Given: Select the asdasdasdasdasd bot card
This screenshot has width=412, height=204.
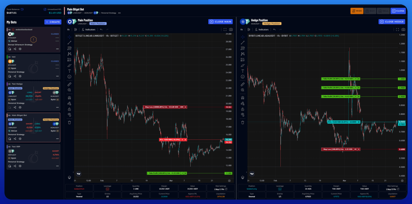Looking at the screenshot, I should click(34, 40).
